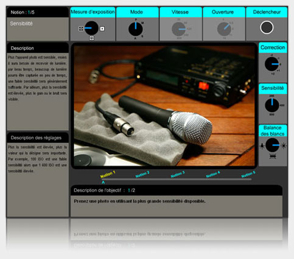Click the Correction exposure dial
Viewport: 294px width, 259px height.
(x=271, y=64)
